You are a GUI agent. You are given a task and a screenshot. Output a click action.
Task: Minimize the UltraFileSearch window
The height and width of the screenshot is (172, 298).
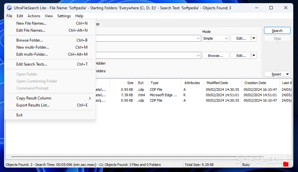[x=257, y=8]
